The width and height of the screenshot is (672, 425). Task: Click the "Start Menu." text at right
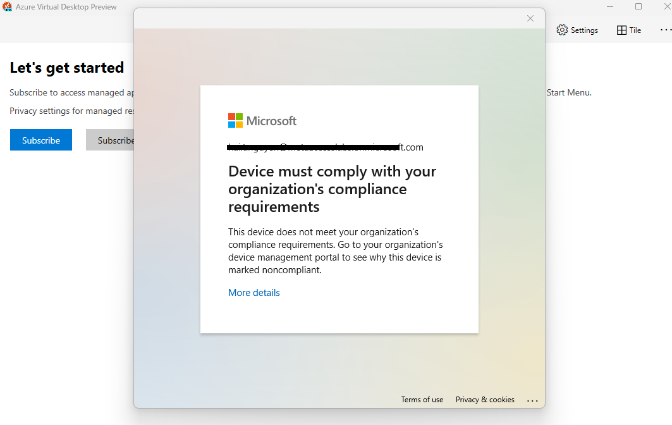(x=569, y=92)
